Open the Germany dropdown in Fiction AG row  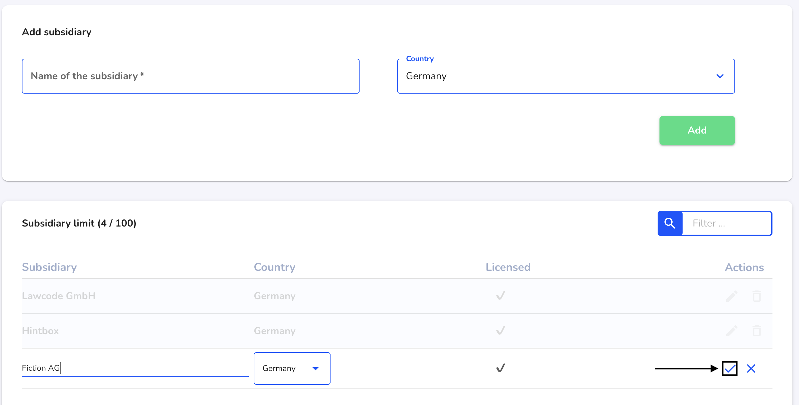pyautogui.click(x=292, y=368)
